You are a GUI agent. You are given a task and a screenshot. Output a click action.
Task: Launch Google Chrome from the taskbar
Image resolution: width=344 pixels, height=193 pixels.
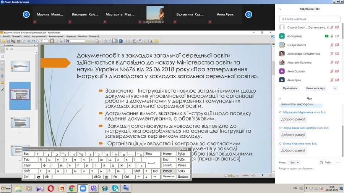pos(72,188)
